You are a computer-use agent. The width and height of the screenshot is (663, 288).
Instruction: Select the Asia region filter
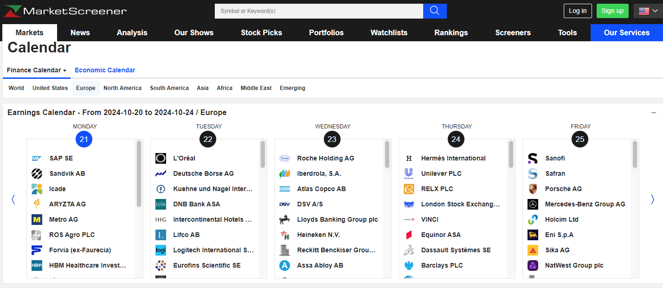[x=203, y=88]
